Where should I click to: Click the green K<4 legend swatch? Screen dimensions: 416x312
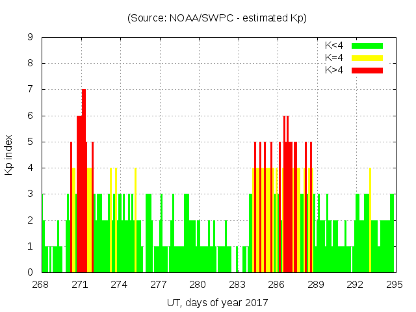coord(367,45)
